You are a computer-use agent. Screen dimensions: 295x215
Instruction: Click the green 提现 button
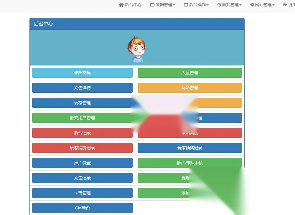click(164, 178)
